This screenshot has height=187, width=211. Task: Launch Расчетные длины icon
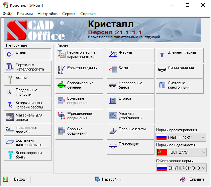pos(62,70)
